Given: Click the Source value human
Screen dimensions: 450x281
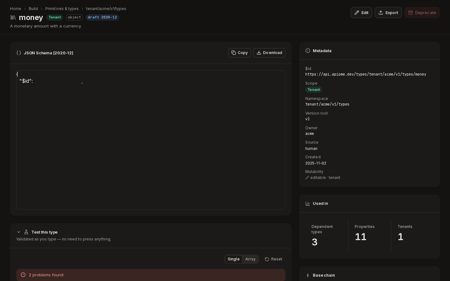Looking at the screenshot, I should point(311,149).
